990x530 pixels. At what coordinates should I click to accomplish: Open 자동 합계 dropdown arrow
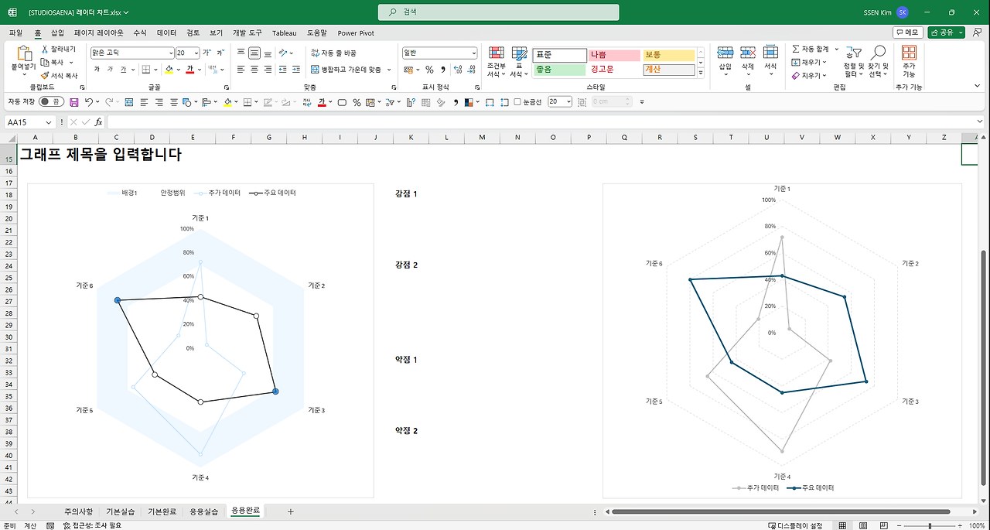coord(837,50)
